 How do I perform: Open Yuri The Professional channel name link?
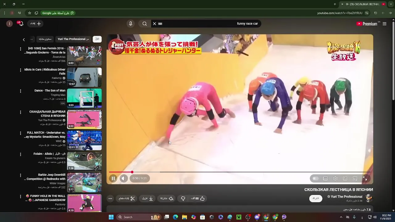coord(347,197)
